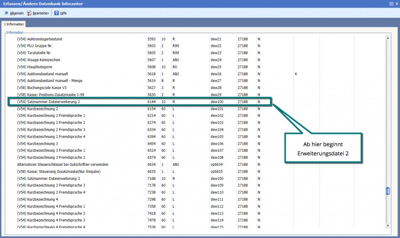Select the Satznummer Dateierweiterung 3 row
This screenshot has width=400, height=238.
point(48,178)
